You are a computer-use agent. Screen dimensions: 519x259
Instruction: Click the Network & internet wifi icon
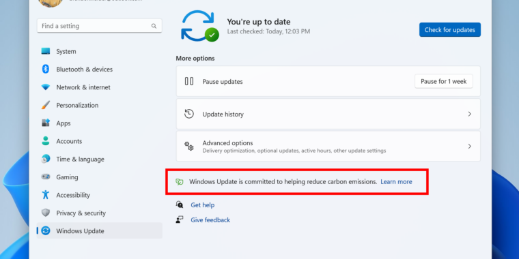46,87
